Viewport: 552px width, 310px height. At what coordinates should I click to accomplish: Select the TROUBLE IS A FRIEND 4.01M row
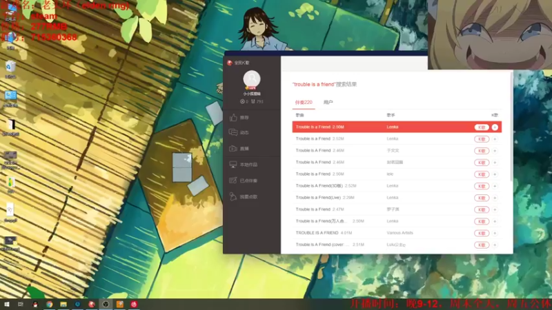point(397,233)
